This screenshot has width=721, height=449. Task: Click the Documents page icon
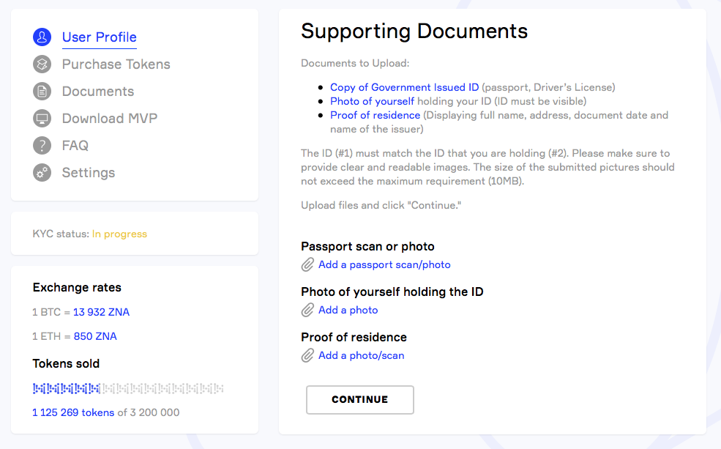pyautogui.click(x=42, y=92)
